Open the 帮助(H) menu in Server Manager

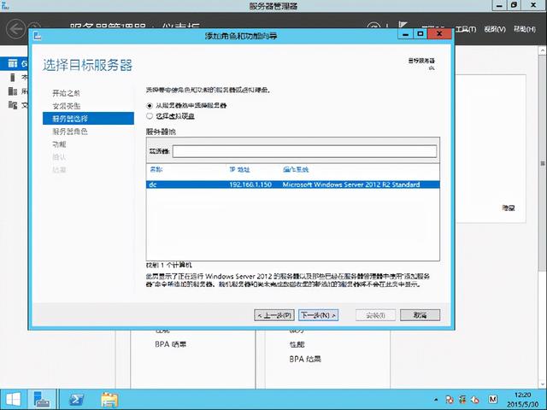[x=524, y=29]
